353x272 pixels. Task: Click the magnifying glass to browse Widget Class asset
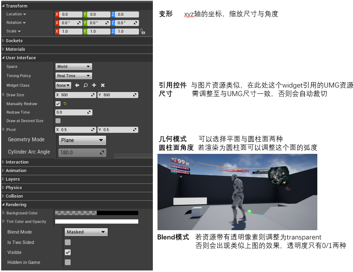coord(85,85)
